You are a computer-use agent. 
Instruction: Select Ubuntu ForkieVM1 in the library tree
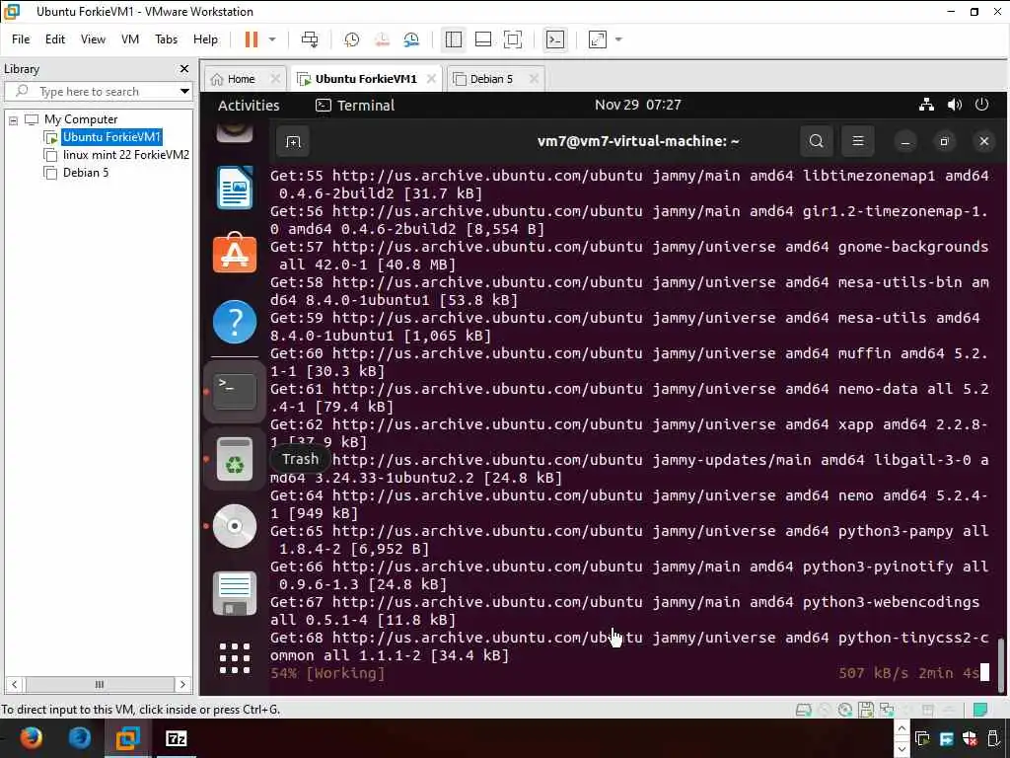pos(111,136)
